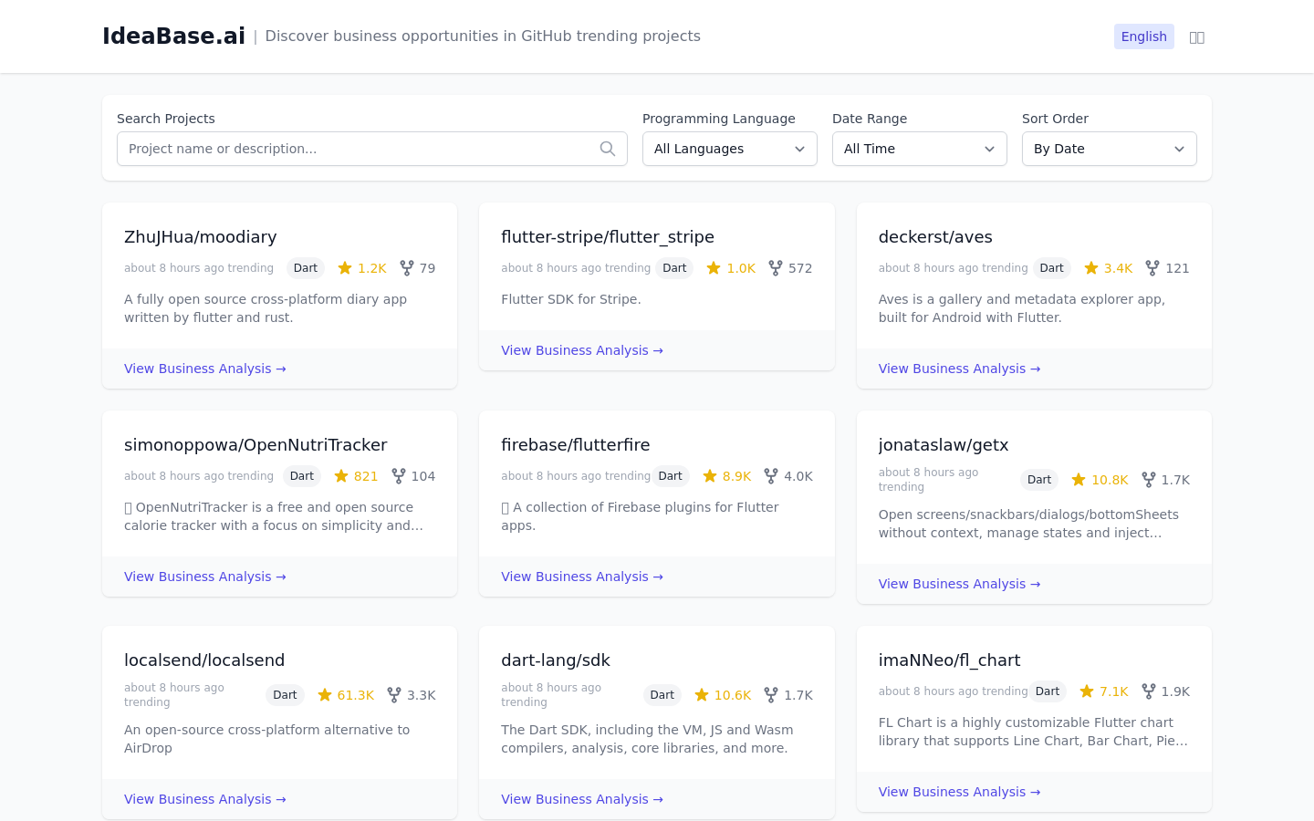
Task: Click star icon on localsend/localsend card
Action: (325, 695)
